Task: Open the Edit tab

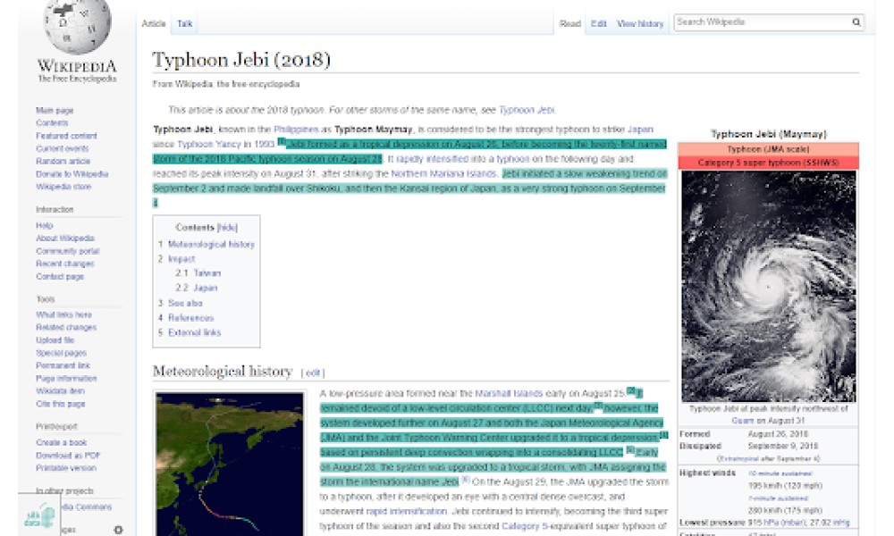Action: 598,23
